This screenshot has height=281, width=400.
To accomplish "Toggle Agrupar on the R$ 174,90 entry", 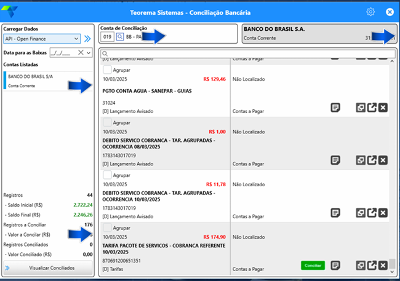I will coord(107,228).
